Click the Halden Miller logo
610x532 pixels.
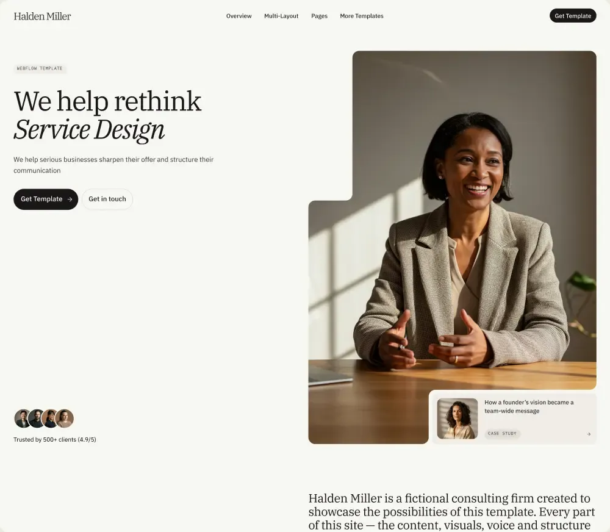(43, 16)
